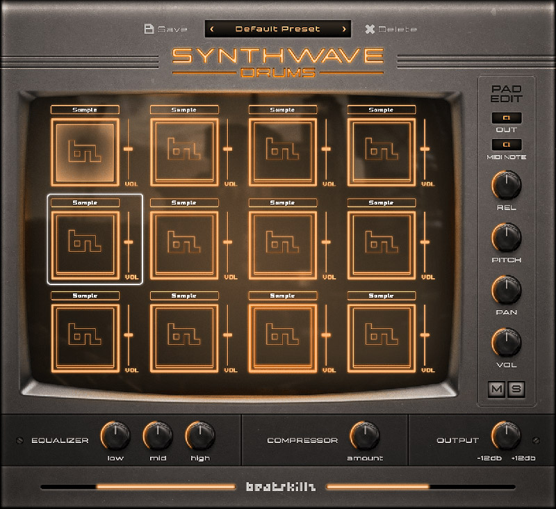Image resolution: width=556 pixels, height=509 pixels.
Task: Click the REL knob in Pad Edit
Action: 507,185
